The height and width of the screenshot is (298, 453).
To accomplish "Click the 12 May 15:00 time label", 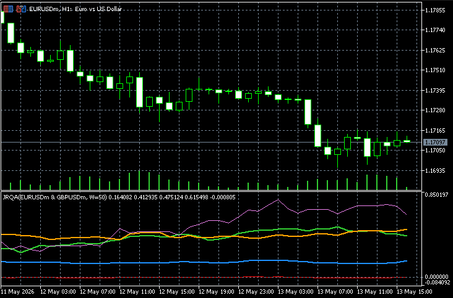I will pyautogui.click(x=176, y=292).
